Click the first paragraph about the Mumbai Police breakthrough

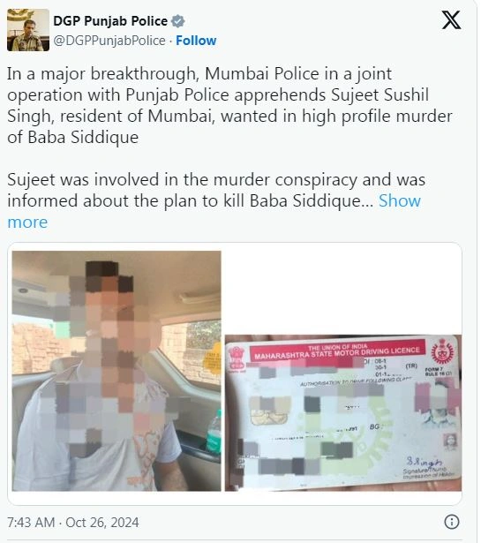229,105
